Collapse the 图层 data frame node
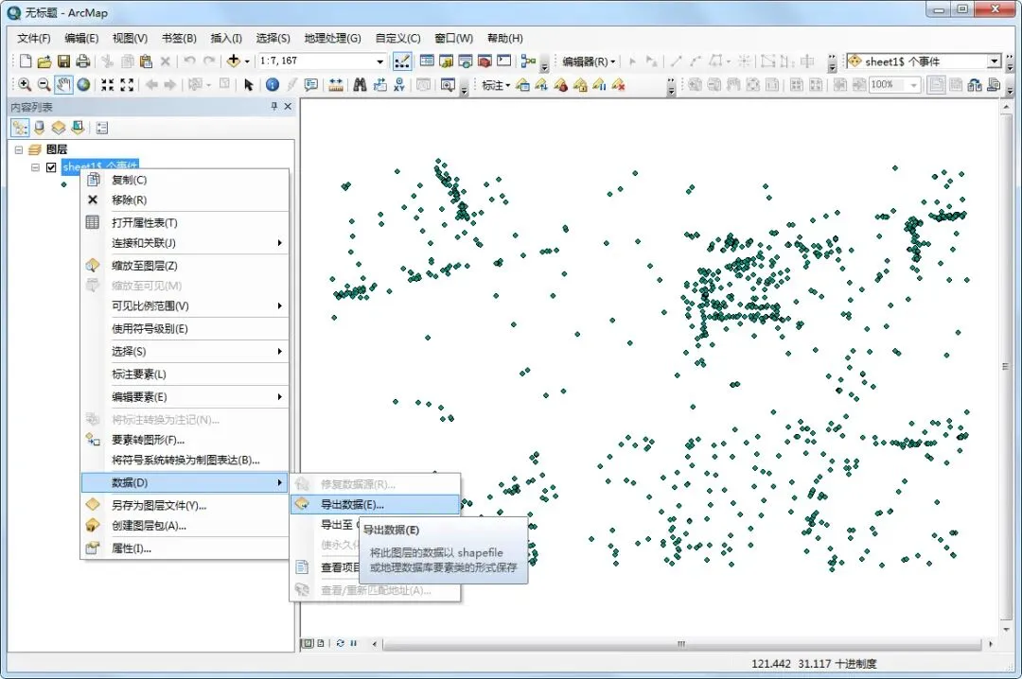1022x679 pixels. click(x=19, y=149)
